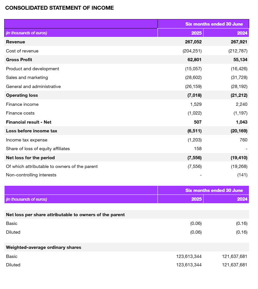Screen dimensions: 258x289
Task: Click the General and administrative label
Action: pyautogui.click(x=33, y=86)
